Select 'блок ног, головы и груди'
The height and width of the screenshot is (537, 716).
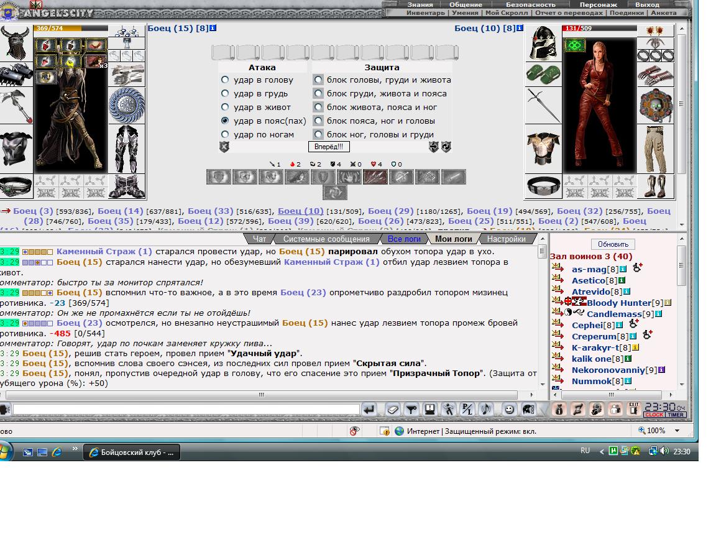tap(318, 134)
